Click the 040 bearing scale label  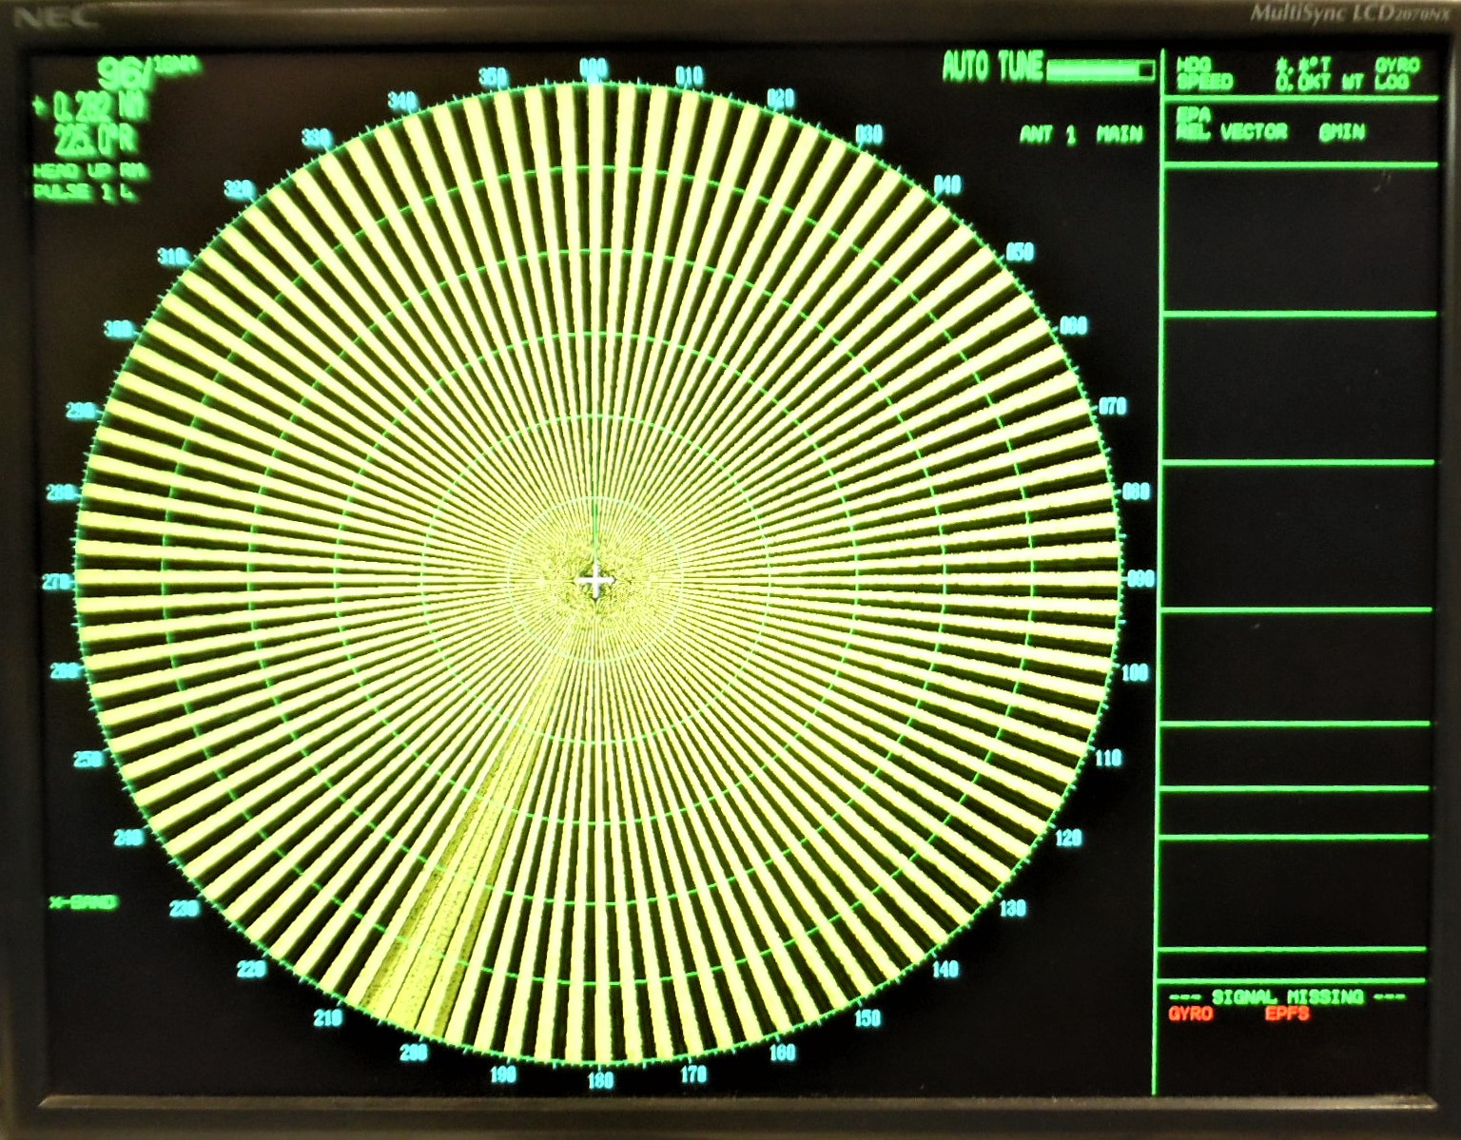pos(947,184)
